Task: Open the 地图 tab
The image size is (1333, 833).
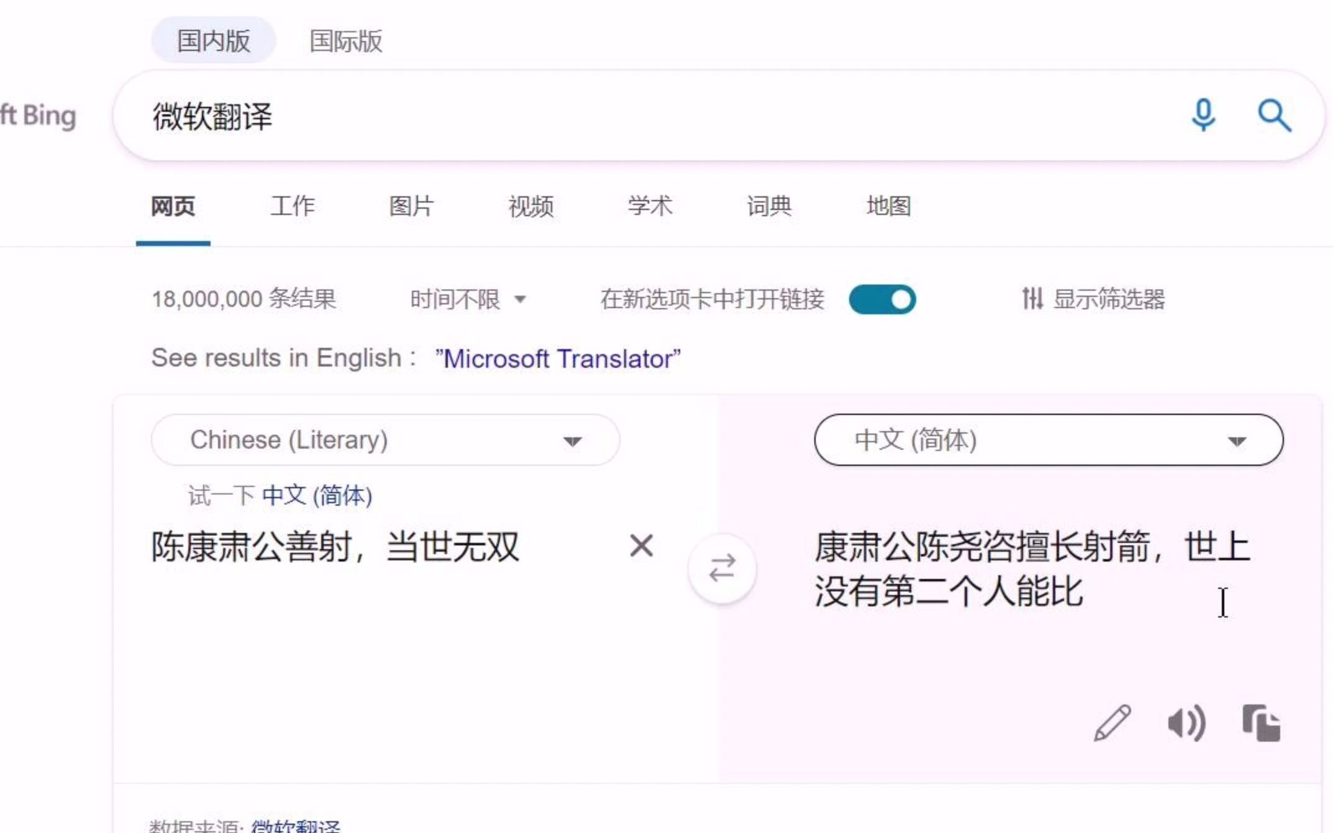Action: 888,206
